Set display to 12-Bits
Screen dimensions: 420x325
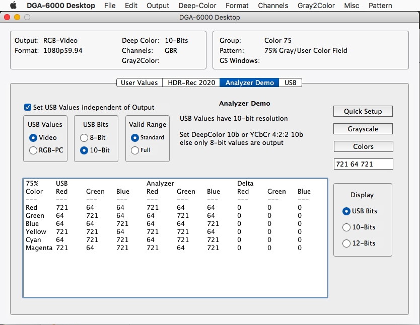point(346,243)
